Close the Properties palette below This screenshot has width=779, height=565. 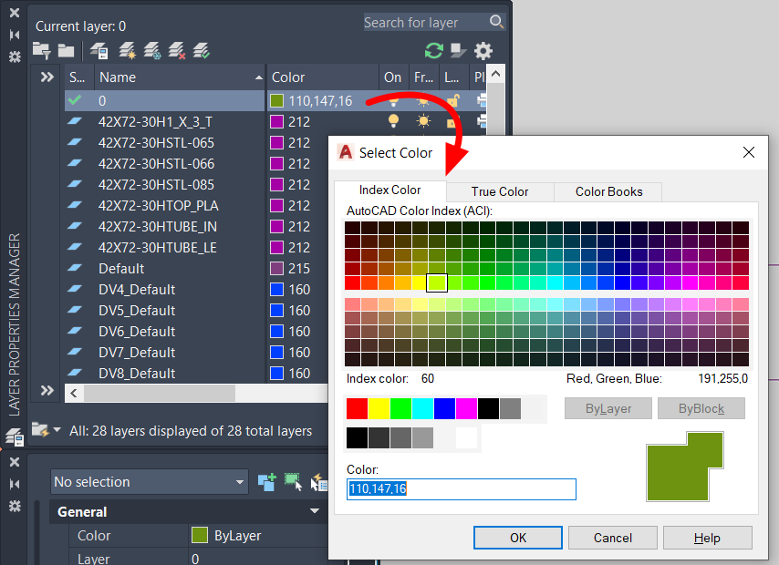coord(15,462)
